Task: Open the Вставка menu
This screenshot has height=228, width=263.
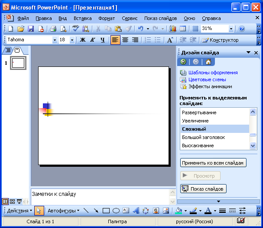Action: (82, 18)
